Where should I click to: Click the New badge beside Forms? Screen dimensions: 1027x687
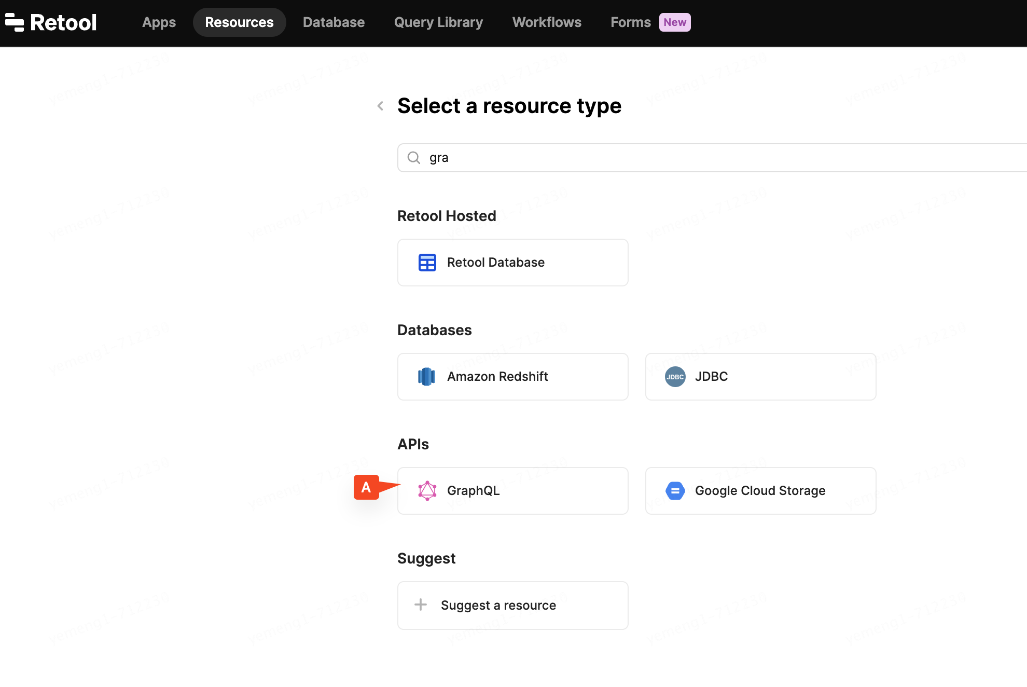[674, 22]
